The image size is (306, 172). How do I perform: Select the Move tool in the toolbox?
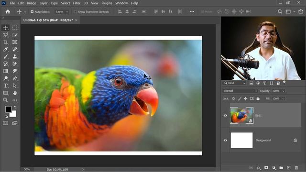5,28
